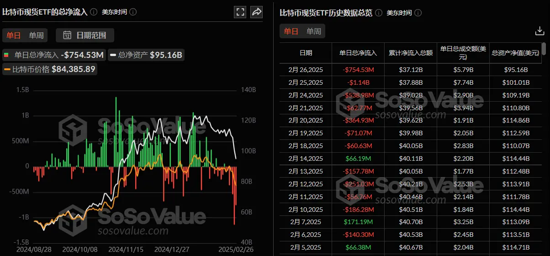Click the 140B right y-axis label
Viewport: 550px width, 256px height.
[x=249, y=90]
